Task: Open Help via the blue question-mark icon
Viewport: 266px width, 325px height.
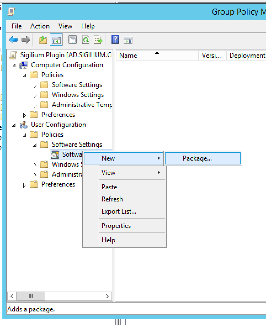Action: point(115,39)
